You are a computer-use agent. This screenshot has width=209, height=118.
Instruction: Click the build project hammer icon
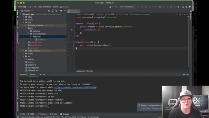coord(116,7)
